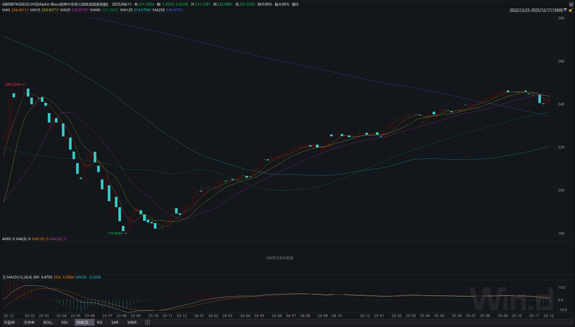The image size is (575, 327).
Task: Switch to the KDJ indicator tab
Action: pos(64,322)
